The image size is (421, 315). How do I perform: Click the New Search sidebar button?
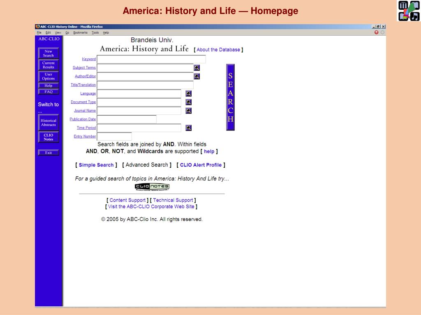[49, 53]
